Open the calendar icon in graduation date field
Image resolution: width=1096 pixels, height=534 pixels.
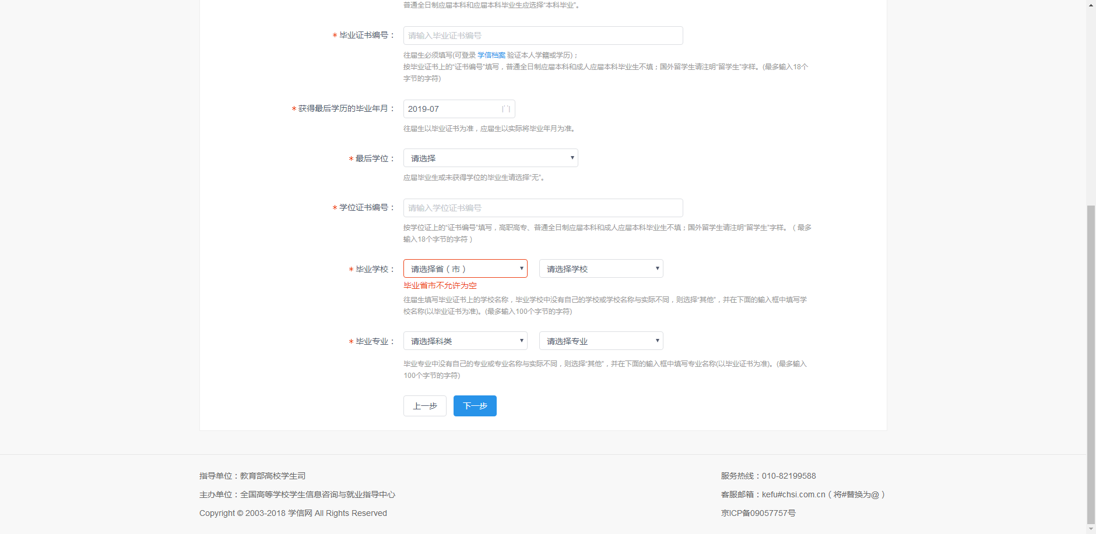(x=505, y=109)
